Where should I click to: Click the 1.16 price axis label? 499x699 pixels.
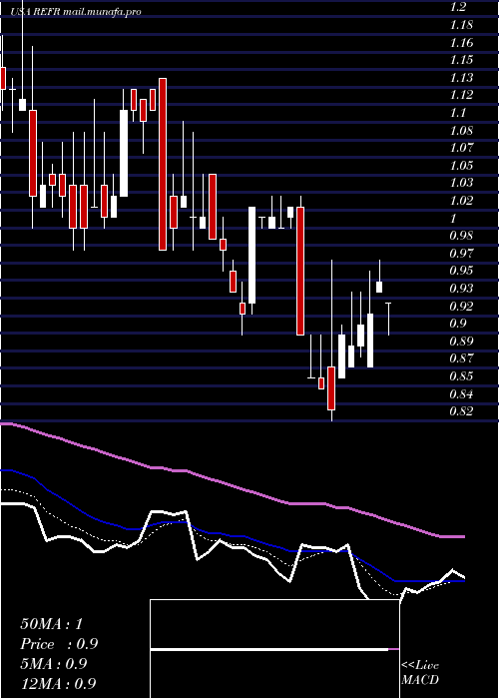pos(461,42)
